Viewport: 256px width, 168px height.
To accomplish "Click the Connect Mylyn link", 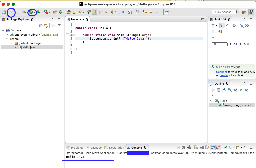I will click(x=221, y=72).
